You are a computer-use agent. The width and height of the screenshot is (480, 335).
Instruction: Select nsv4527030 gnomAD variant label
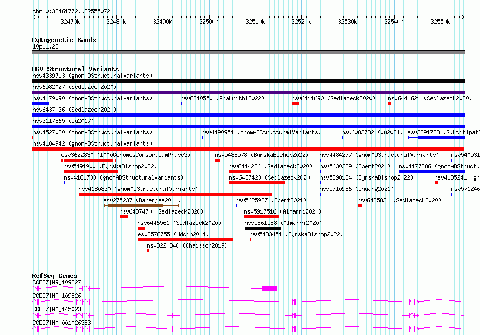(92, 132)
